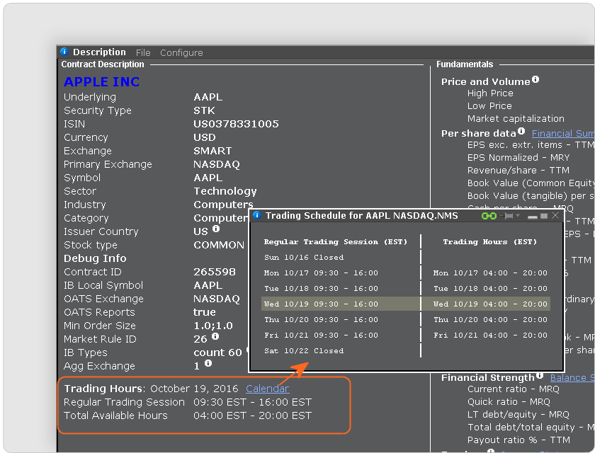Click the Exchange value SMART
This screenshot has width=595, height=453.
[212, 151]
